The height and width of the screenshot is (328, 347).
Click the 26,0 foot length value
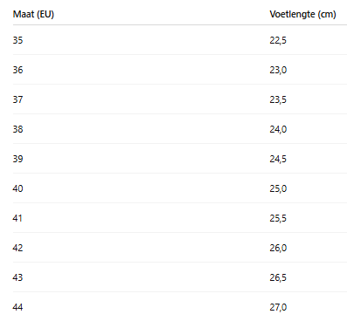[278, 248]
